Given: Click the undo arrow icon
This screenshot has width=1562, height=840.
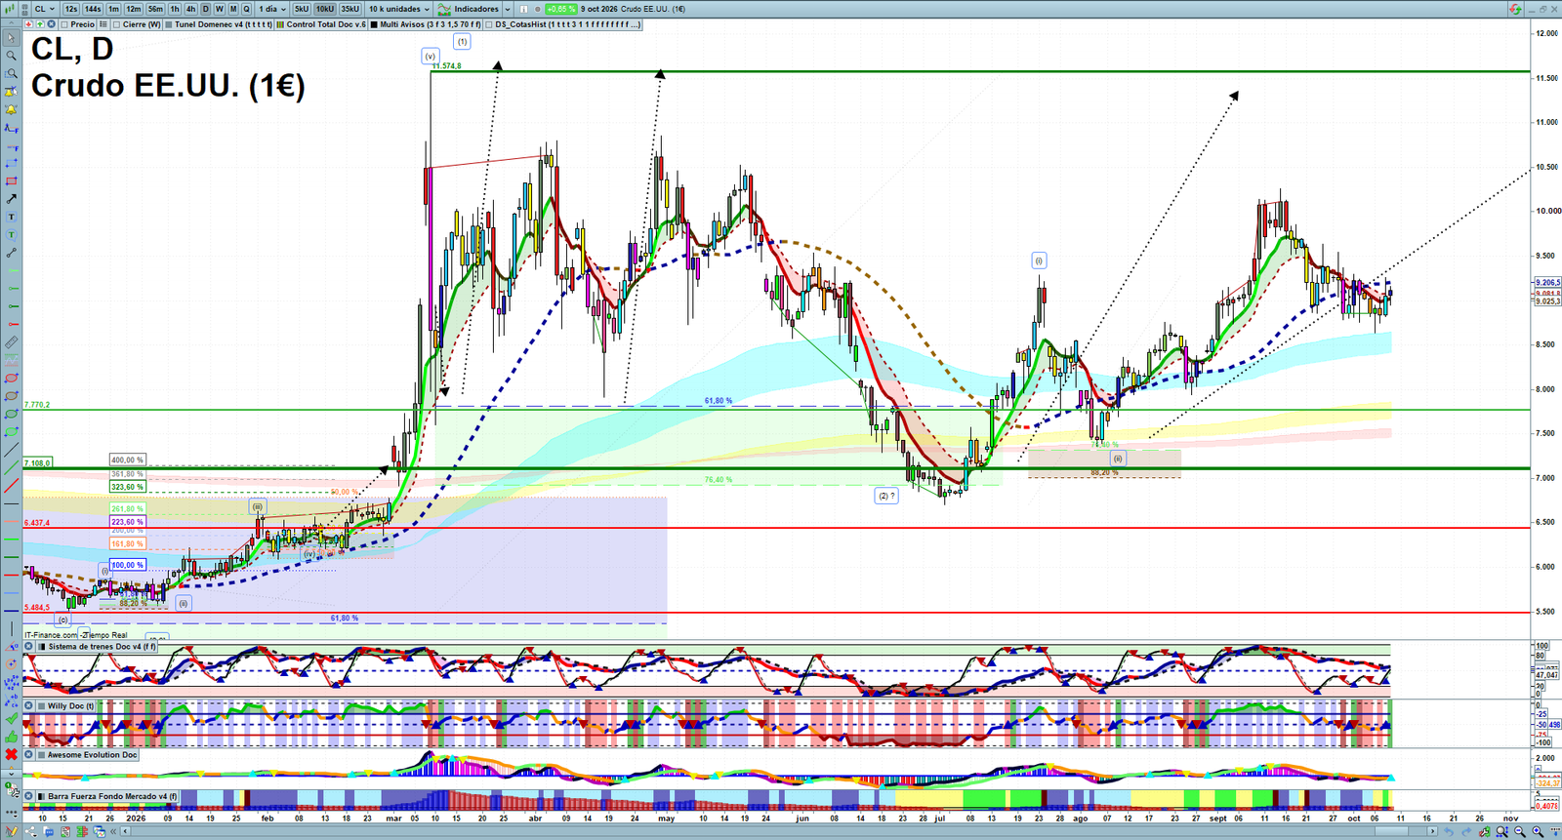Looking at the screenshot, I should (1449, 831).
